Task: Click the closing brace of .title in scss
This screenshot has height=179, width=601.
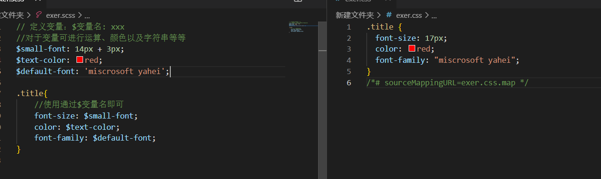Action: pos(19,149)
